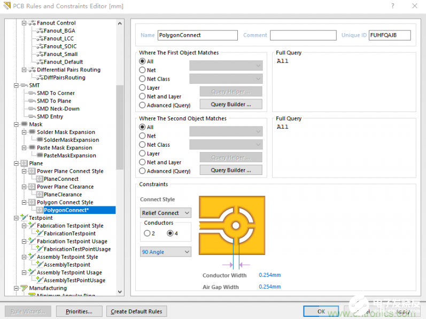Click the Comment input field
This screenshot has width=426, height=319.
coord(303,35)
